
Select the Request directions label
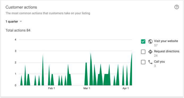click(x=167, y=51)
